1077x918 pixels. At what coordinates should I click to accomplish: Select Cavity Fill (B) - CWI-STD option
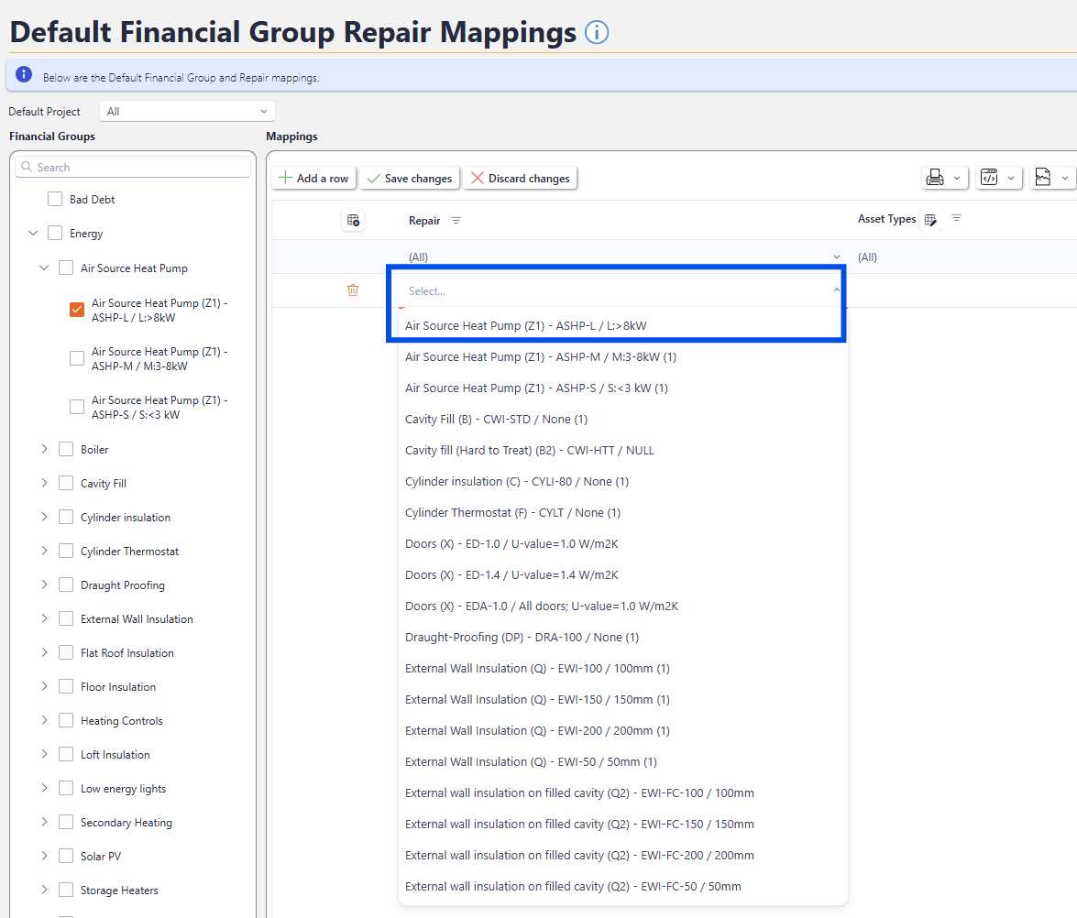coord(496,419)
